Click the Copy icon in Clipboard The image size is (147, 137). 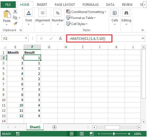coord(15,18)
